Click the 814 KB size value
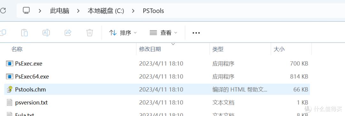Image resolution: width=345 pixels, height=116 pixels. 299,77
